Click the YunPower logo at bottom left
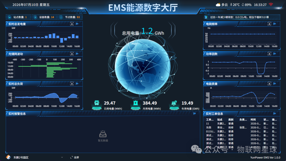 [x=8, y=157]
